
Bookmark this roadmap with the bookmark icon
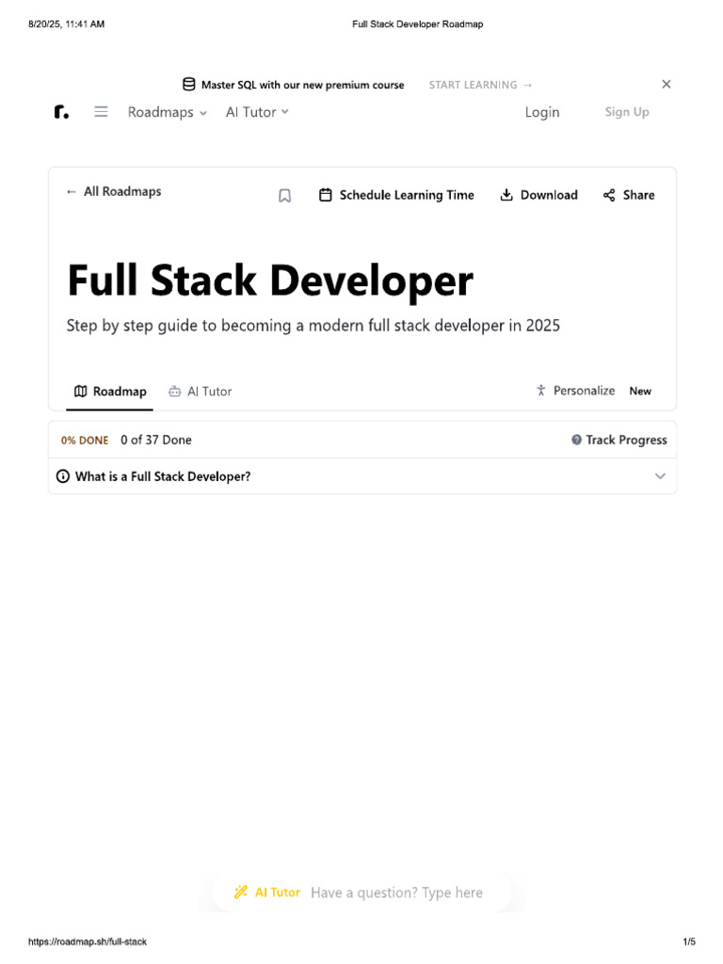pyautogui.click(x=284, y=196)
